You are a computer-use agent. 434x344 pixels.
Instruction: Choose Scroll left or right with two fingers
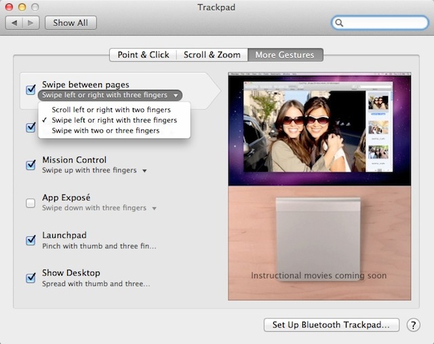pyautogui.click(x=111, y=110)
